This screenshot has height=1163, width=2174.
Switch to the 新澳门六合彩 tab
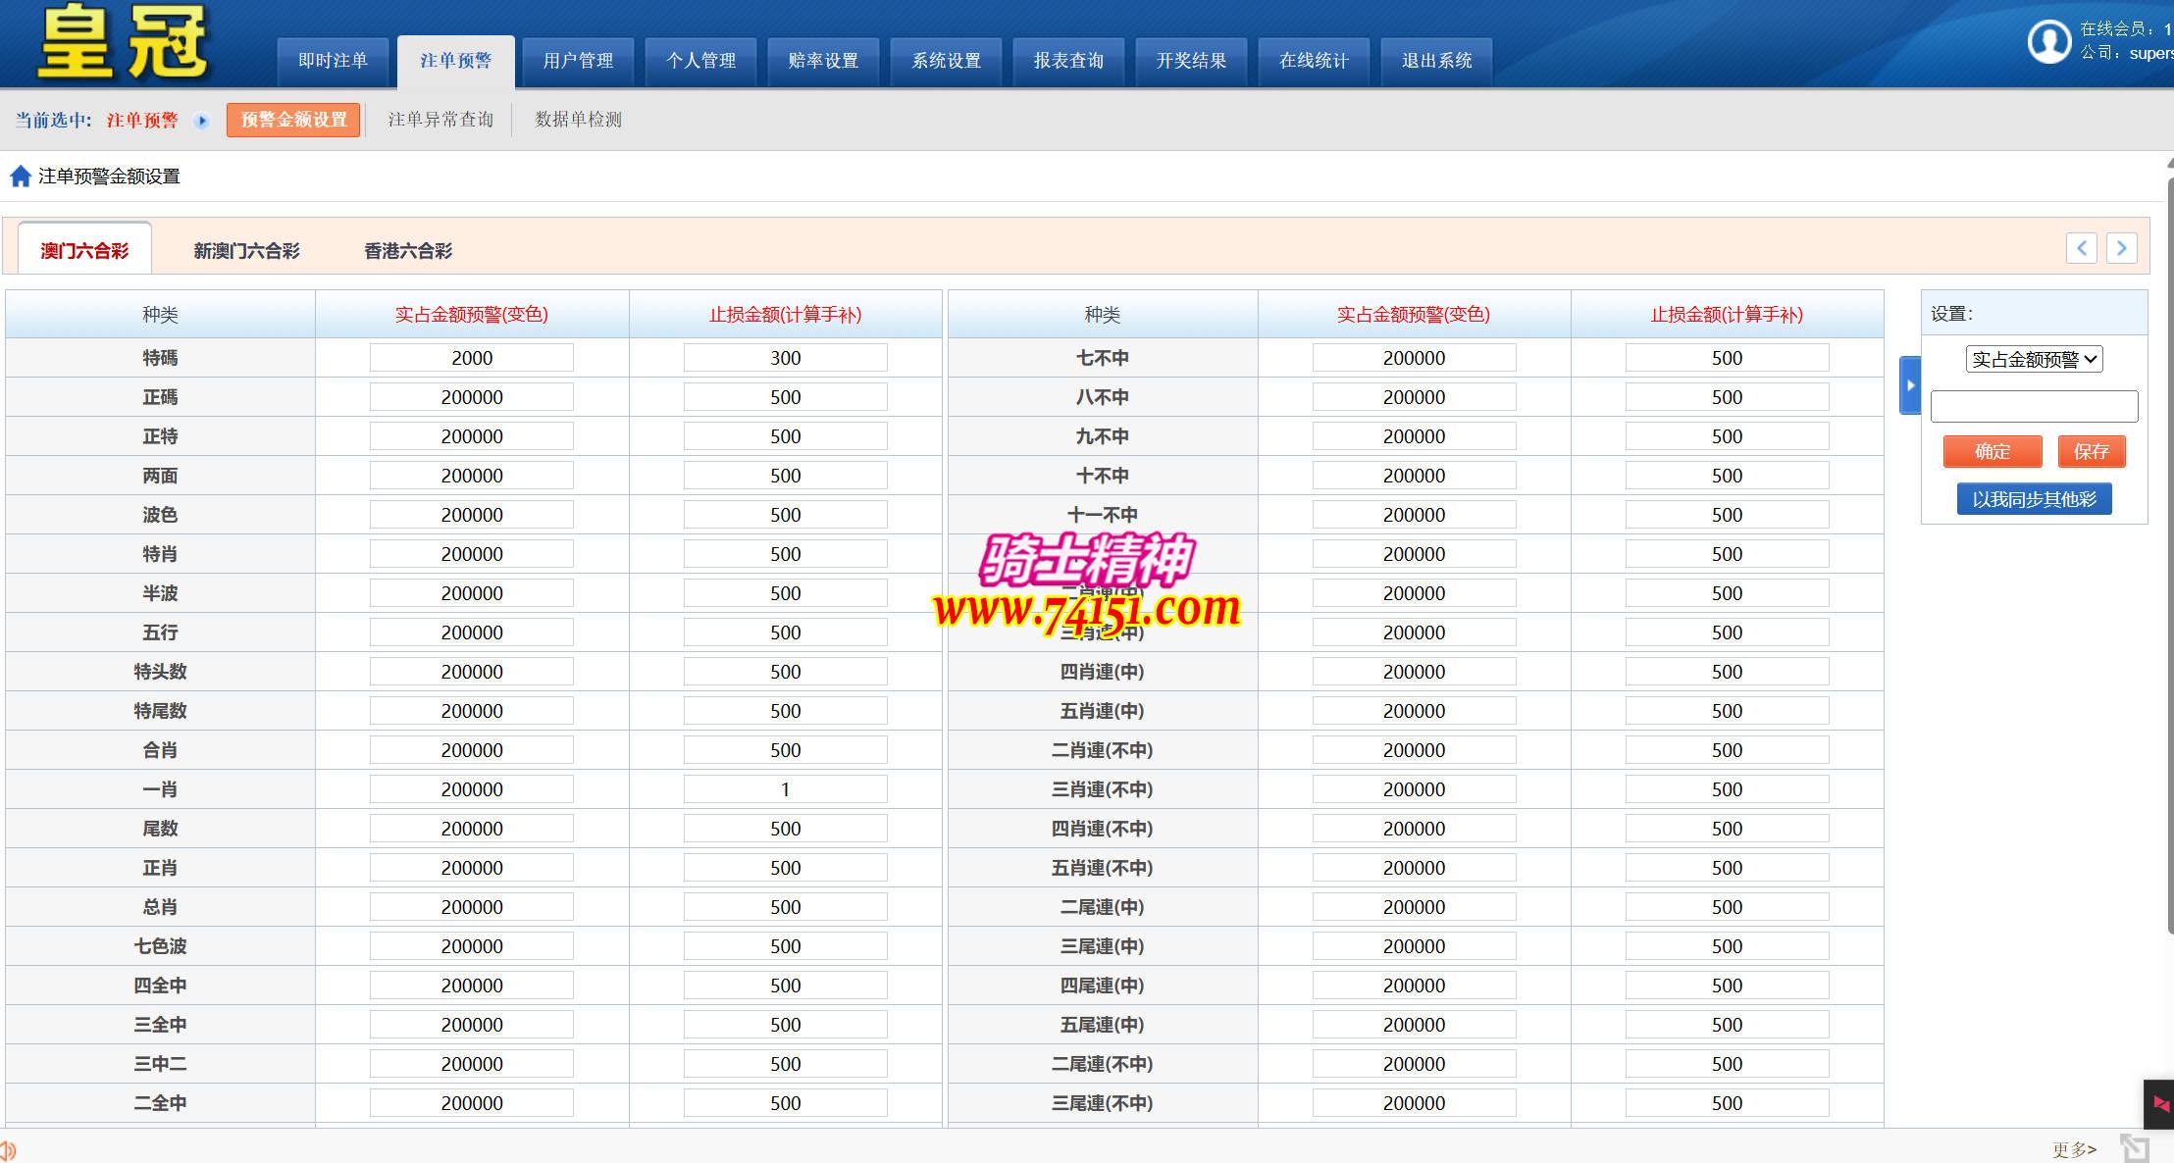coord(246,251)
